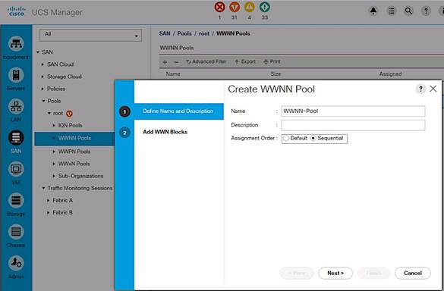Click the fault badge next to root

69,114
